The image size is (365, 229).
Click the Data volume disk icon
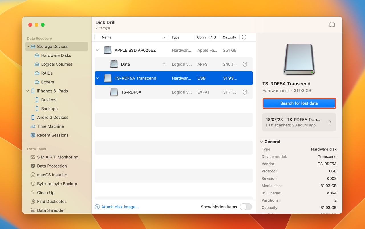pos(114,64)
